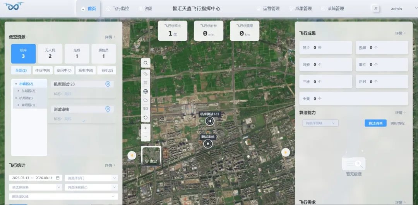Viewport: 418px width, 205px height.
Task: Open the 资源 menu
Action: pyautogui.click(x=145, y=8)
